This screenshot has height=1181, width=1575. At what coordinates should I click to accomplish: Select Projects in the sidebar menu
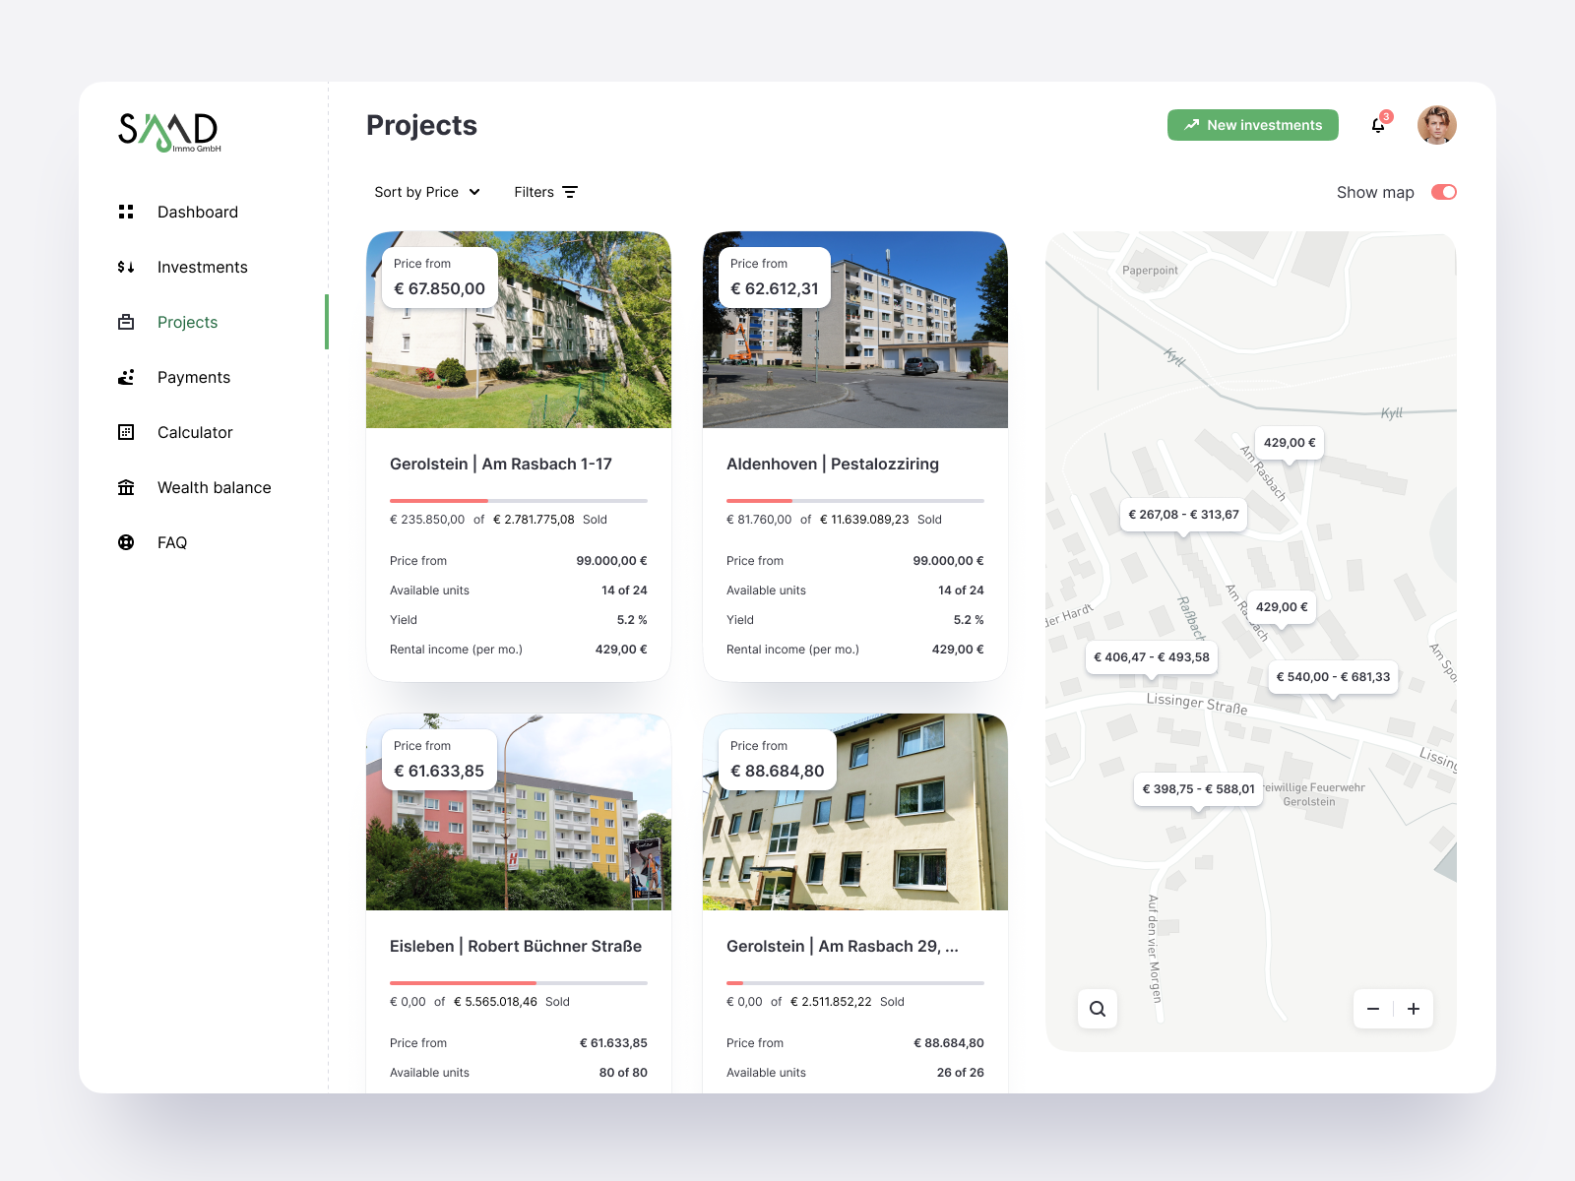point(187,322)
